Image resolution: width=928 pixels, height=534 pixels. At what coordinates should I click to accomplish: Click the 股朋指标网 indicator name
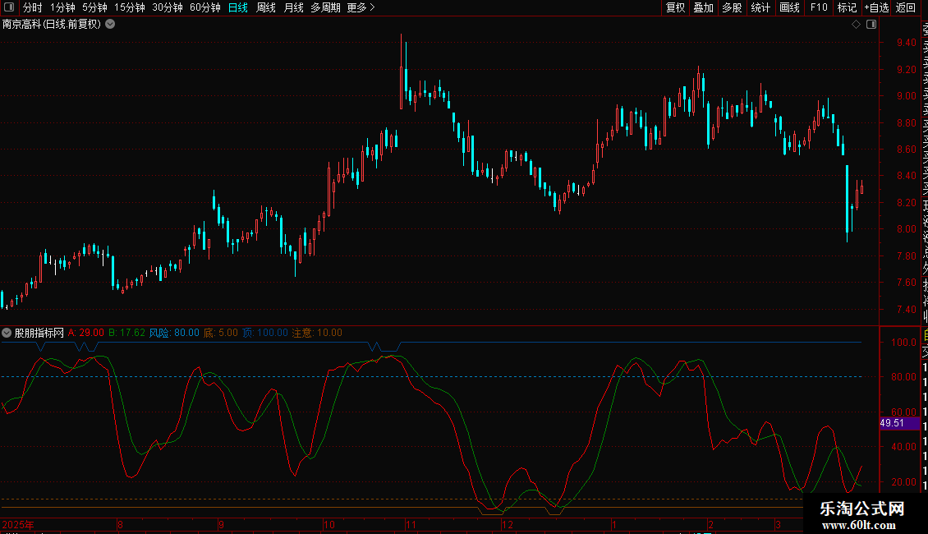[39, 333]
